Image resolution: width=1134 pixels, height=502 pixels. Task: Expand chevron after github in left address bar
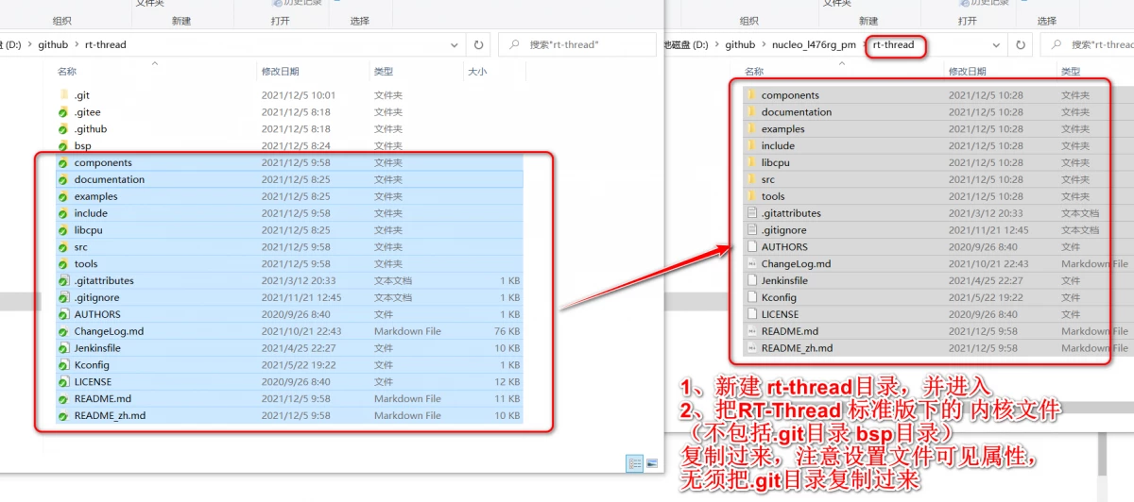[x=77, y=44]
